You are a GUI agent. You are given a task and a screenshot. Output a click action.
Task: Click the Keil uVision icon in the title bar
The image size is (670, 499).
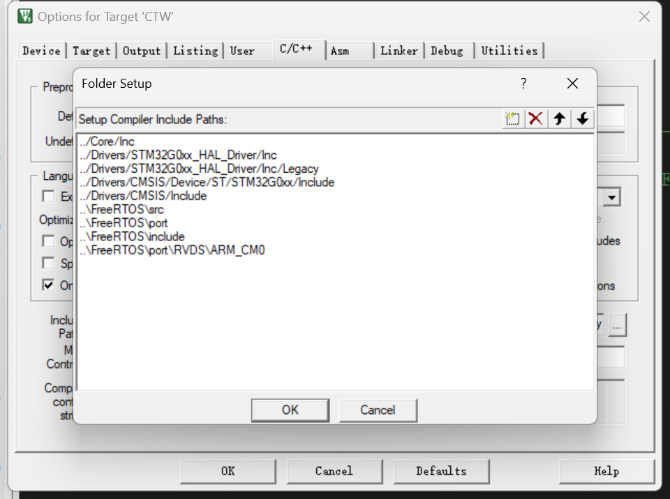tap(25, 16)
